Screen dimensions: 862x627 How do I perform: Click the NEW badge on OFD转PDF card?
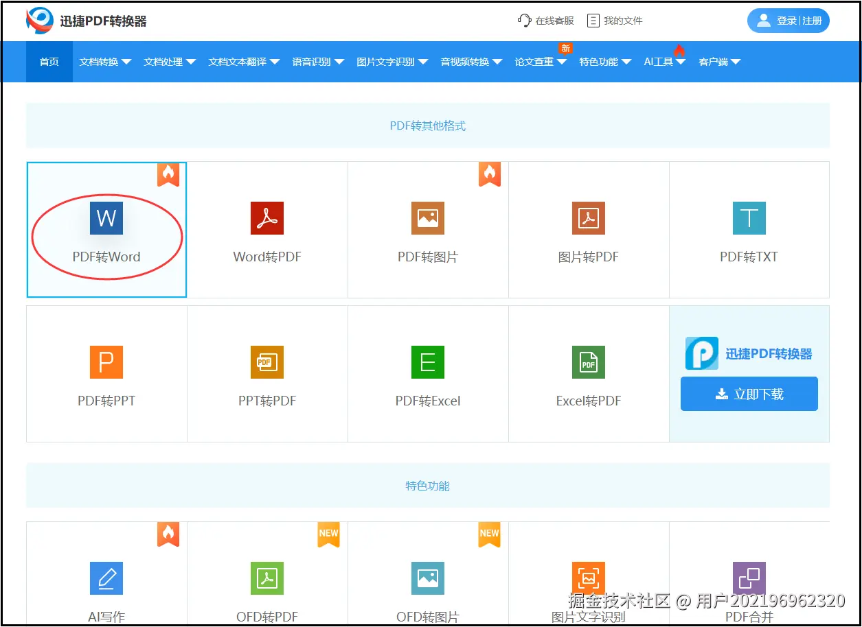click(329, 534)
